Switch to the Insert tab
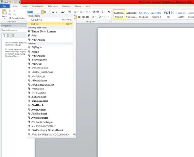The image size is (194, 157). click(x=25, y=6)
